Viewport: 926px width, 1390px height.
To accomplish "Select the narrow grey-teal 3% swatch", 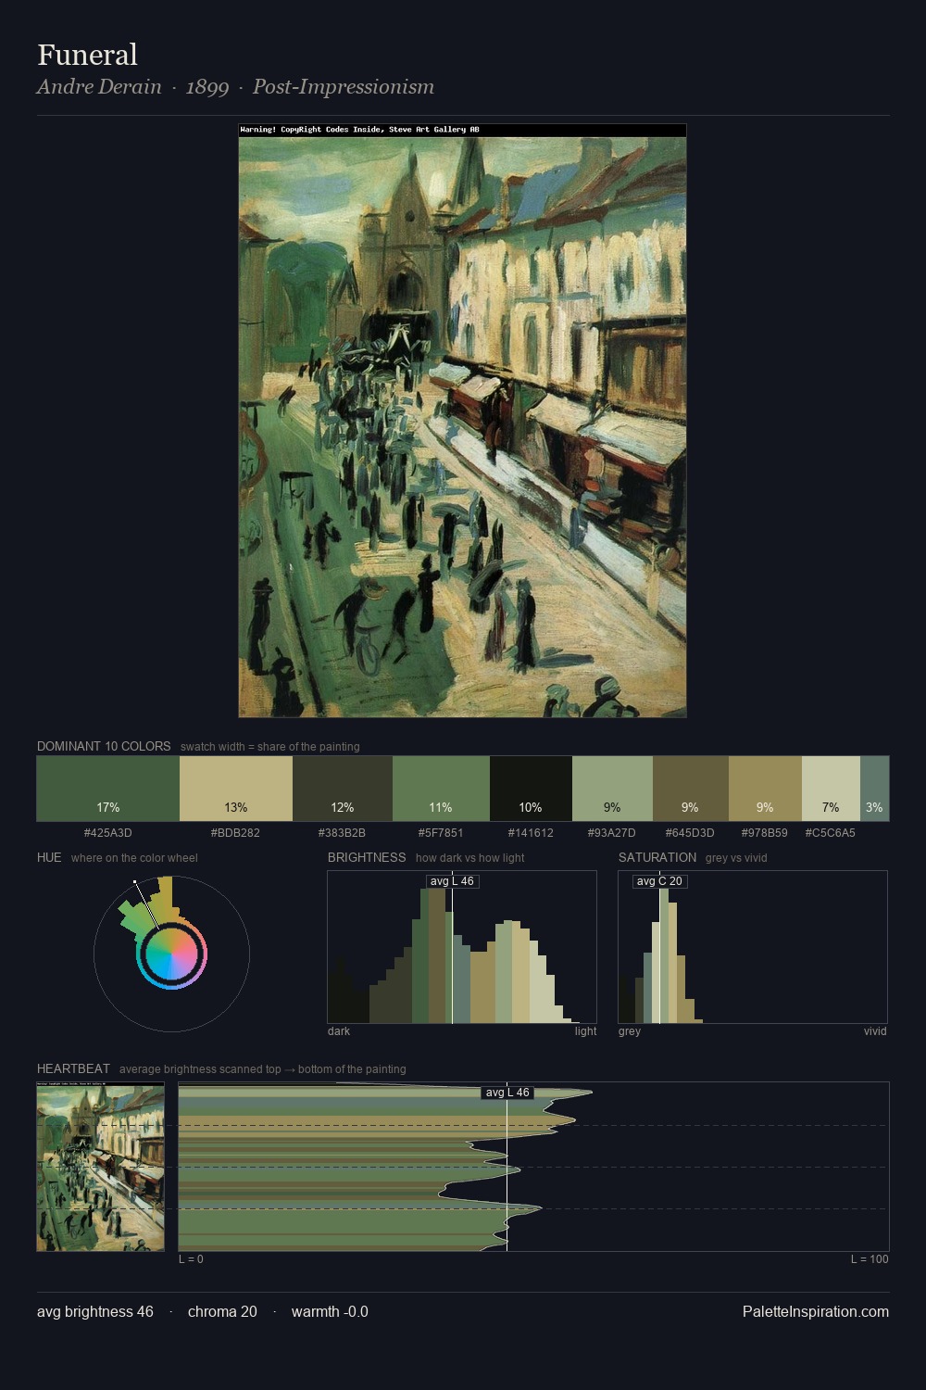I will [x=874, y=789].
